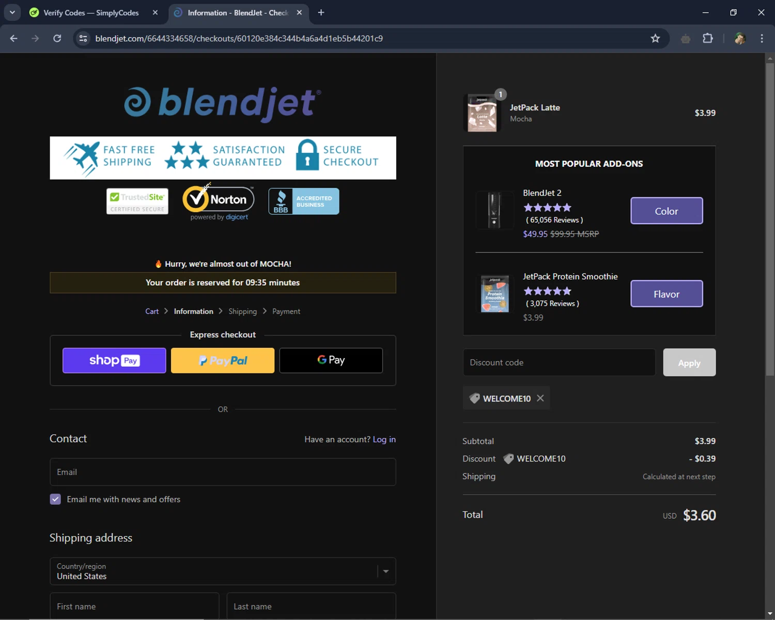The image size is (775, 620).
Task: Uncheck Email me with news and offers
Action: [x=55, y=499]
